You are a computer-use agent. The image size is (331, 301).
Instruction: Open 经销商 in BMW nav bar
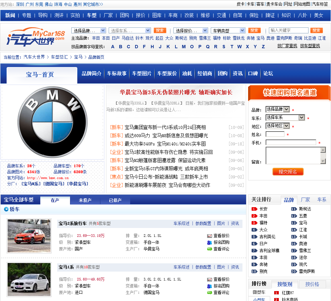(204, 73)
